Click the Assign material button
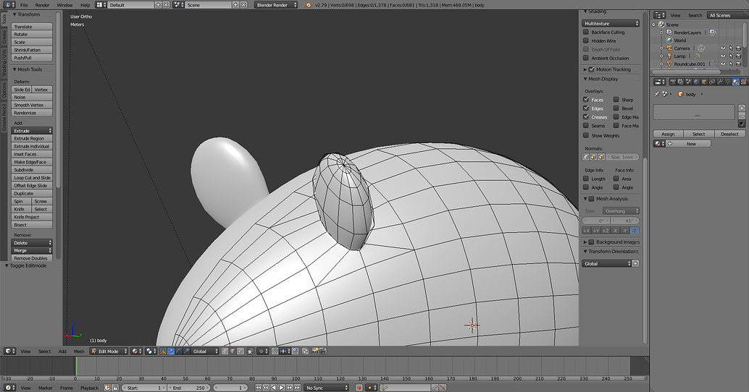Screen dimensions: 749x392 click(x=668, y=134)
